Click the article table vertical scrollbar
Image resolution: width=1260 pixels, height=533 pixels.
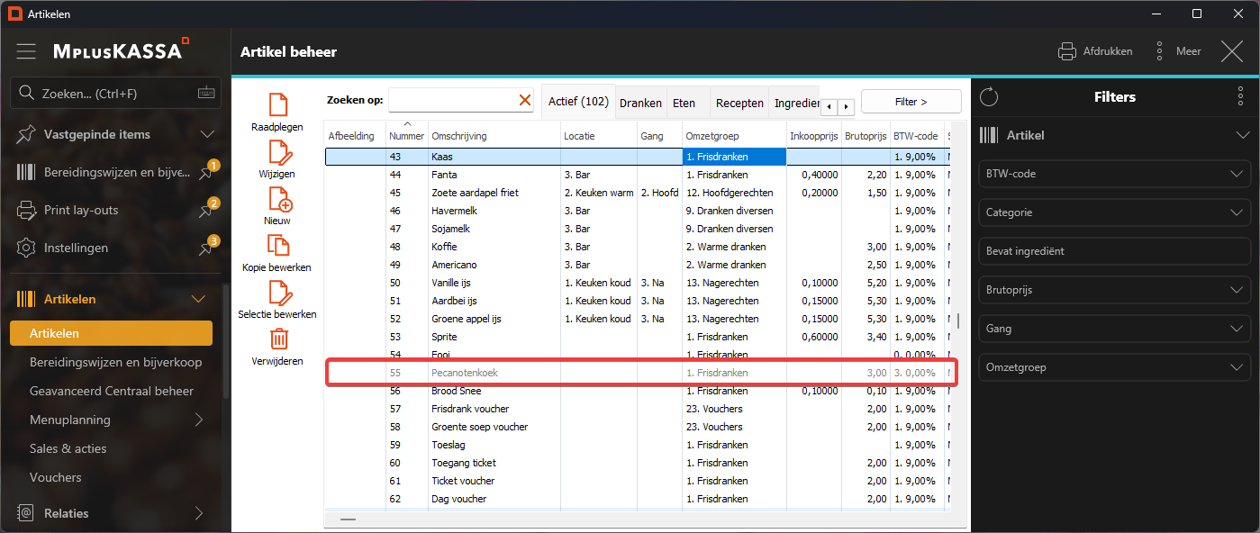tap(958, 321)
